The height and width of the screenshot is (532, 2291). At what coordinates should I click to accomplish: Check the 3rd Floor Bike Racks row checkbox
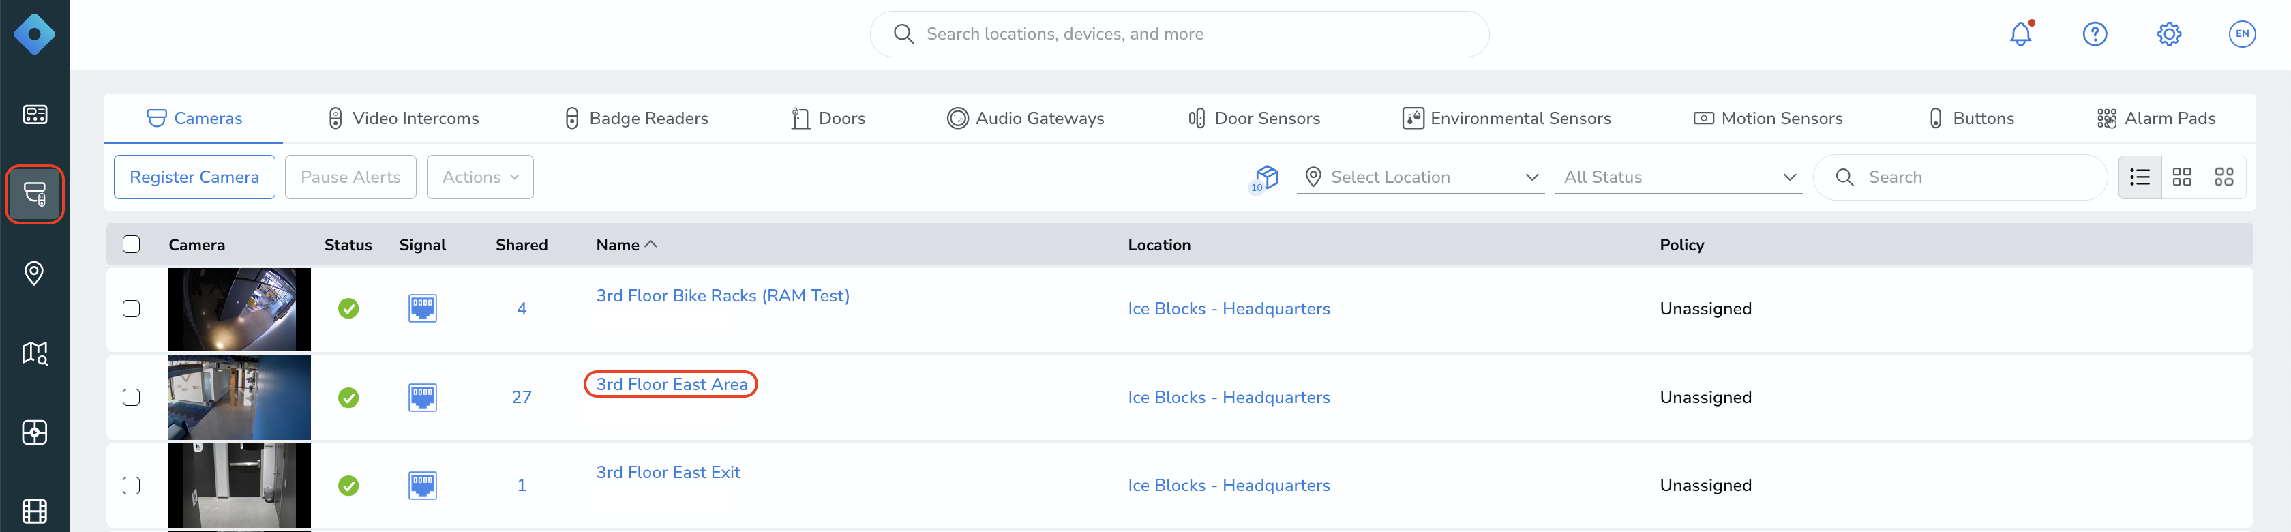click(132, 309)
